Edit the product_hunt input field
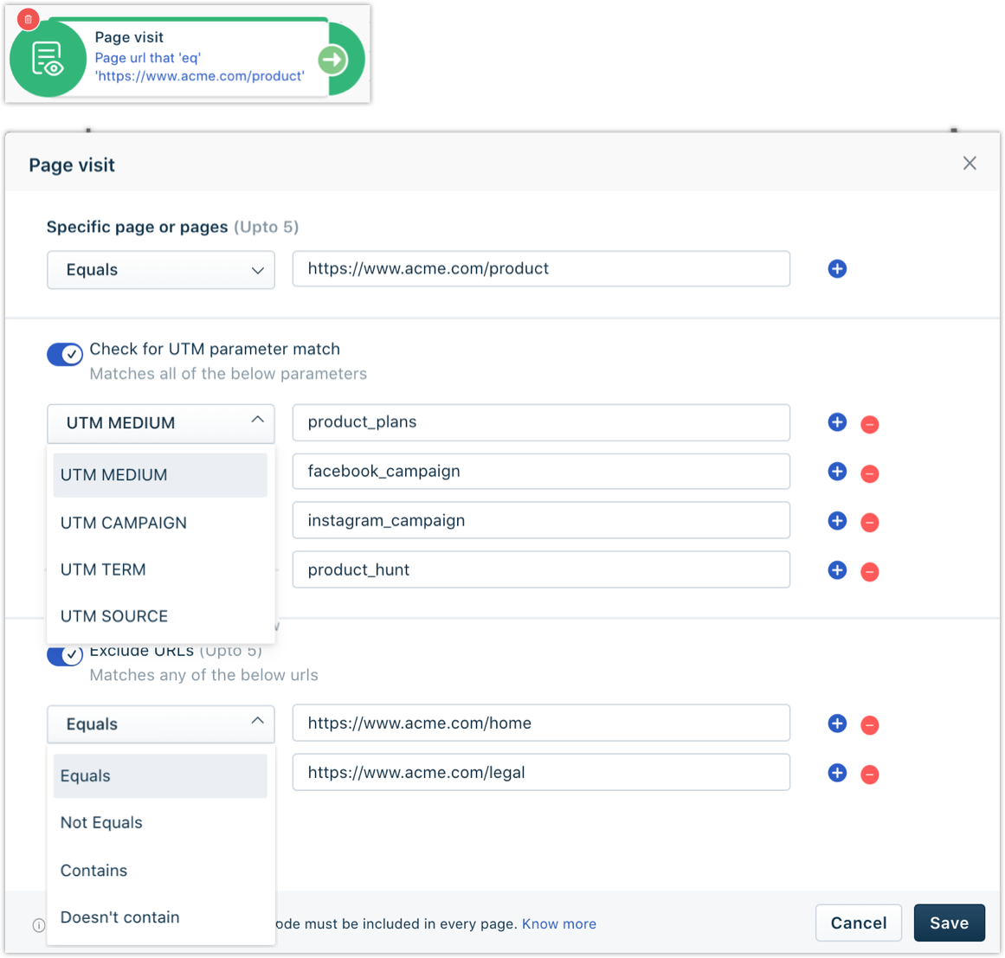The image size is (1005, 958). pyautogui.click(x=541, y=569)
